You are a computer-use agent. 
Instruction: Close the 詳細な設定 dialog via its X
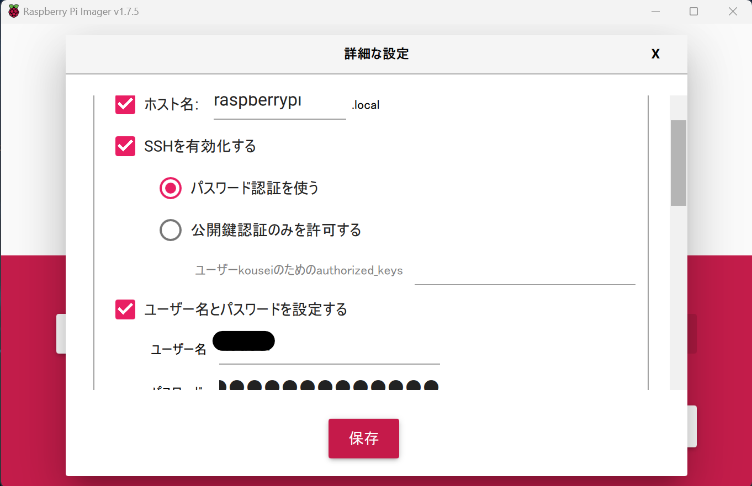(x=655, y=54)
